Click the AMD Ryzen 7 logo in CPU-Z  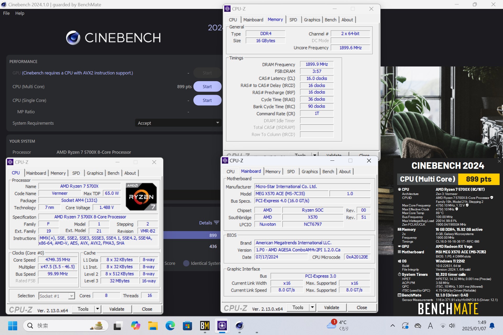(141, 197)
